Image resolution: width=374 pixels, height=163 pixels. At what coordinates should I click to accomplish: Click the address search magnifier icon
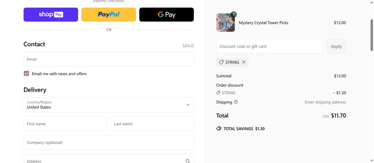point(188,161)
